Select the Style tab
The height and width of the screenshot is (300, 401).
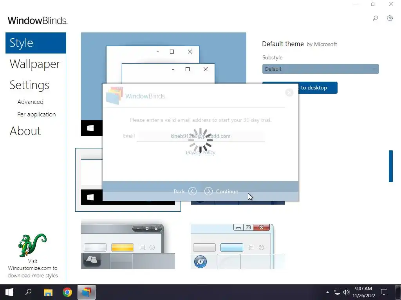[x=36, y=43]
